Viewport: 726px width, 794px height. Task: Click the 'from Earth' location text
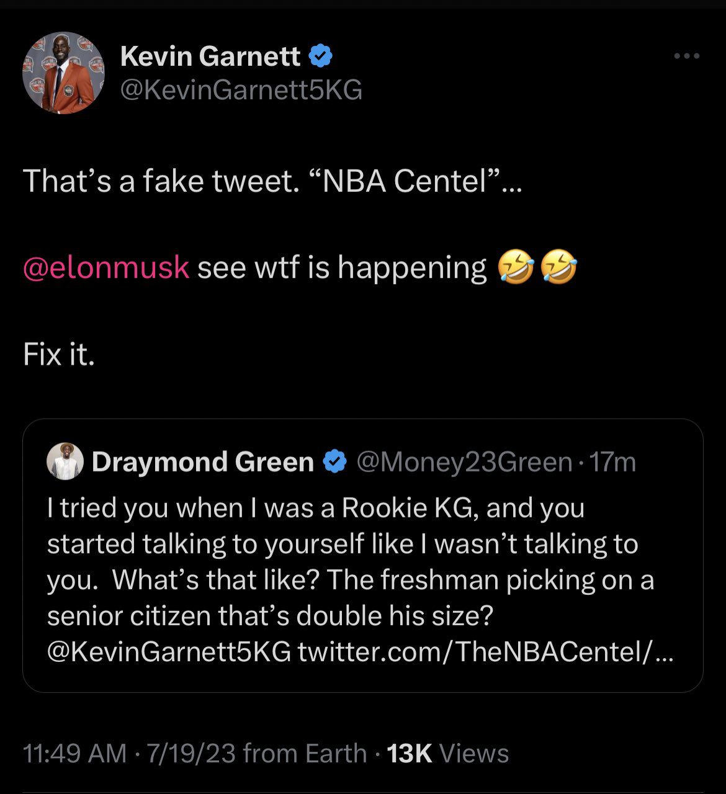coord(305,754)
